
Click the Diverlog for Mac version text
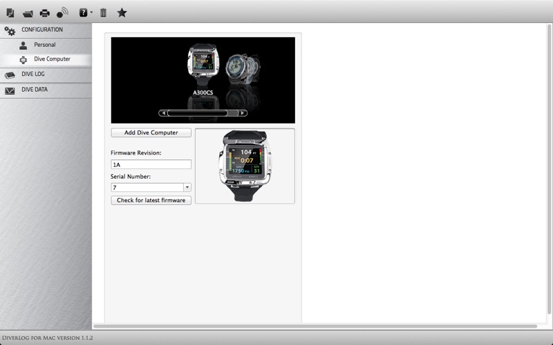tap(47, 338)
